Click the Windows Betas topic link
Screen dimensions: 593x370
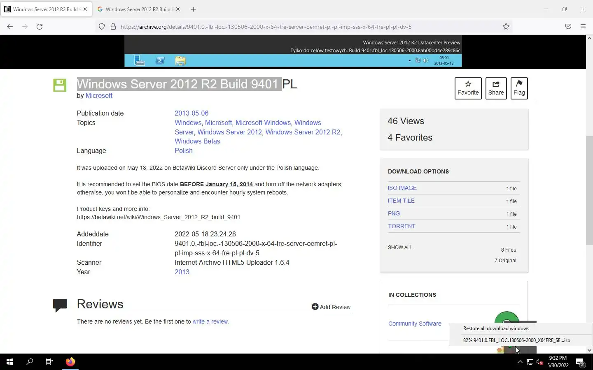coord(197,141)
